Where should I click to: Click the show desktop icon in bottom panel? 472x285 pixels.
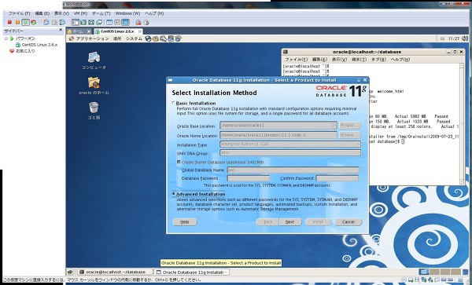pos(70,272)
